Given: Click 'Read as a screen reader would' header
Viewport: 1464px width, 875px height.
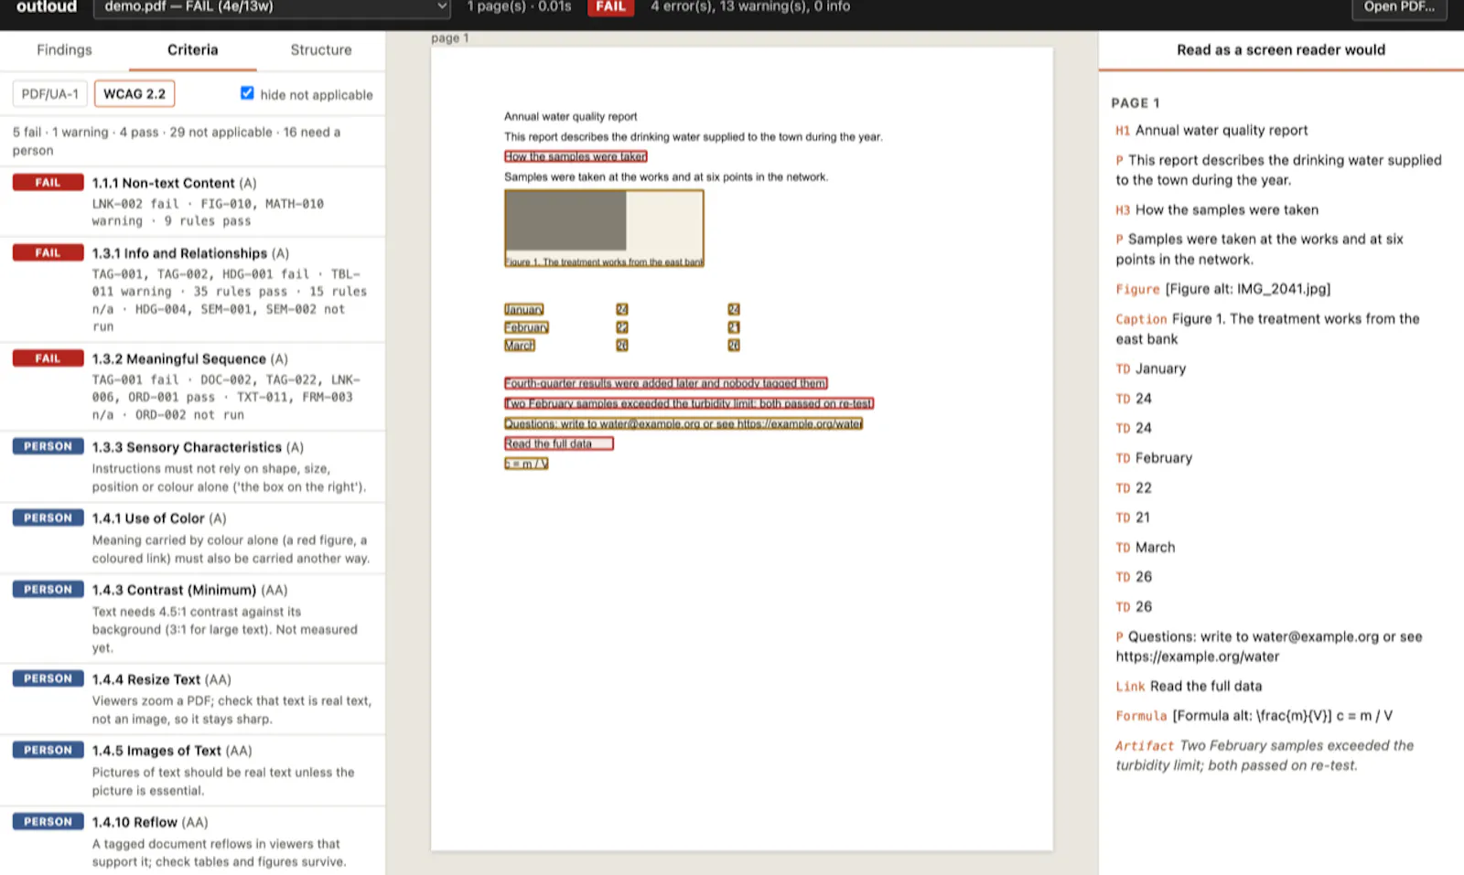Looking at the screenshot, I should pos(1281,50).
